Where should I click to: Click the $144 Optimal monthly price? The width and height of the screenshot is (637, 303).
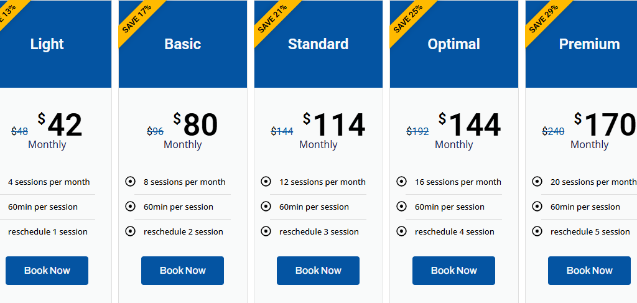point(470,124)
